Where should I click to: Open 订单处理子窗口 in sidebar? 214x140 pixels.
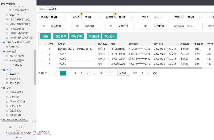[21, 10]
